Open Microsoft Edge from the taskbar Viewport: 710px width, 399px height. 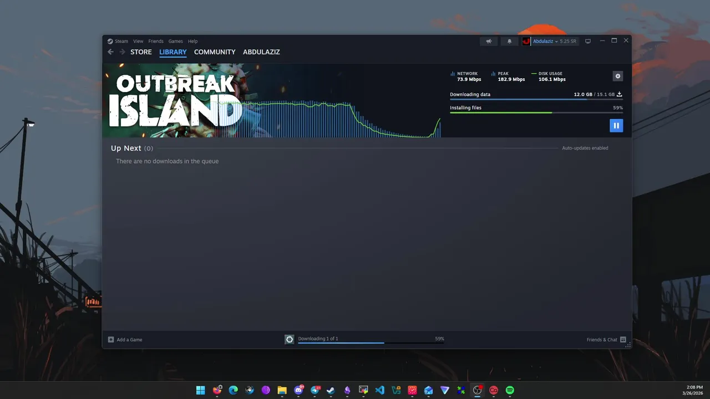click(233, 390)
